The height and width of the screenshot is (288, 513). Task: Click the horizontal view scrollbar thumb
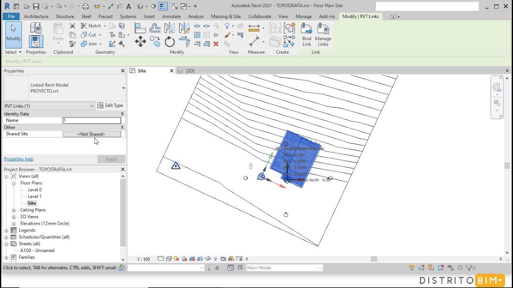pos(374,259)
